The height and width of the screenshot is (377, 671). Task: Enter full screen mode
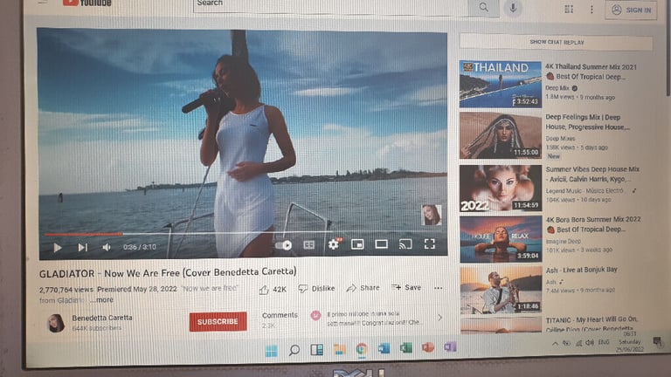[x=430, y=243]
